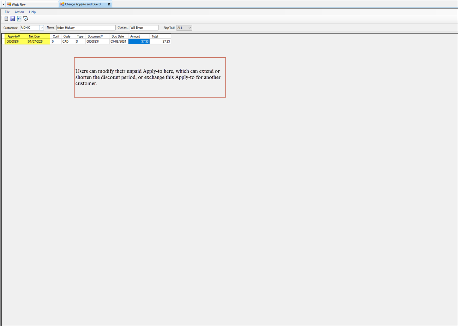Click the Document# column header
Viewport: 458px width, 326px height.
coord(95,37)
